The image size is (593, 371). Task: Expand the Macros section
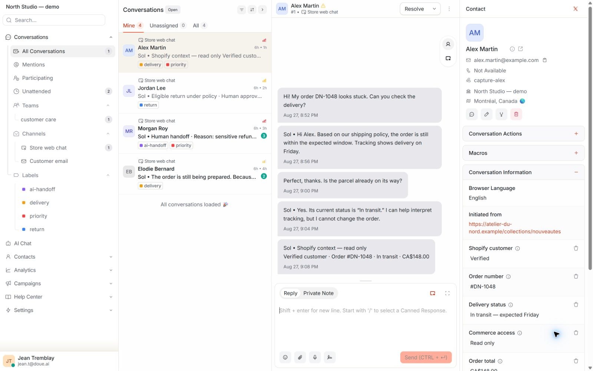523,153
